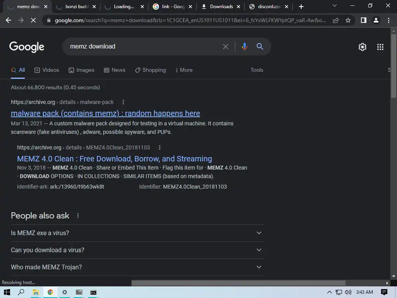Open the Chrome side panel icon
397x298 pixels.
(364, 20)
